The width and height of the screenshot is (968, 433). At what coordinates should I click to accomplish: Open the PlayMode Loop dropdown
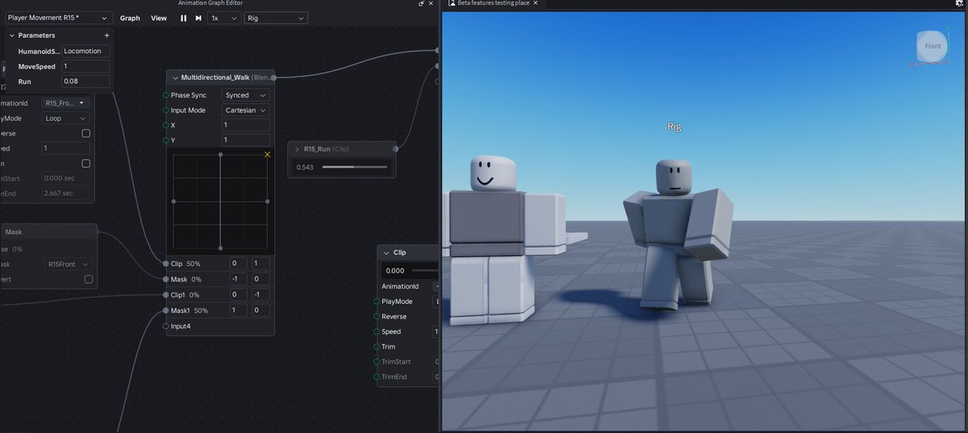point(66,119)
